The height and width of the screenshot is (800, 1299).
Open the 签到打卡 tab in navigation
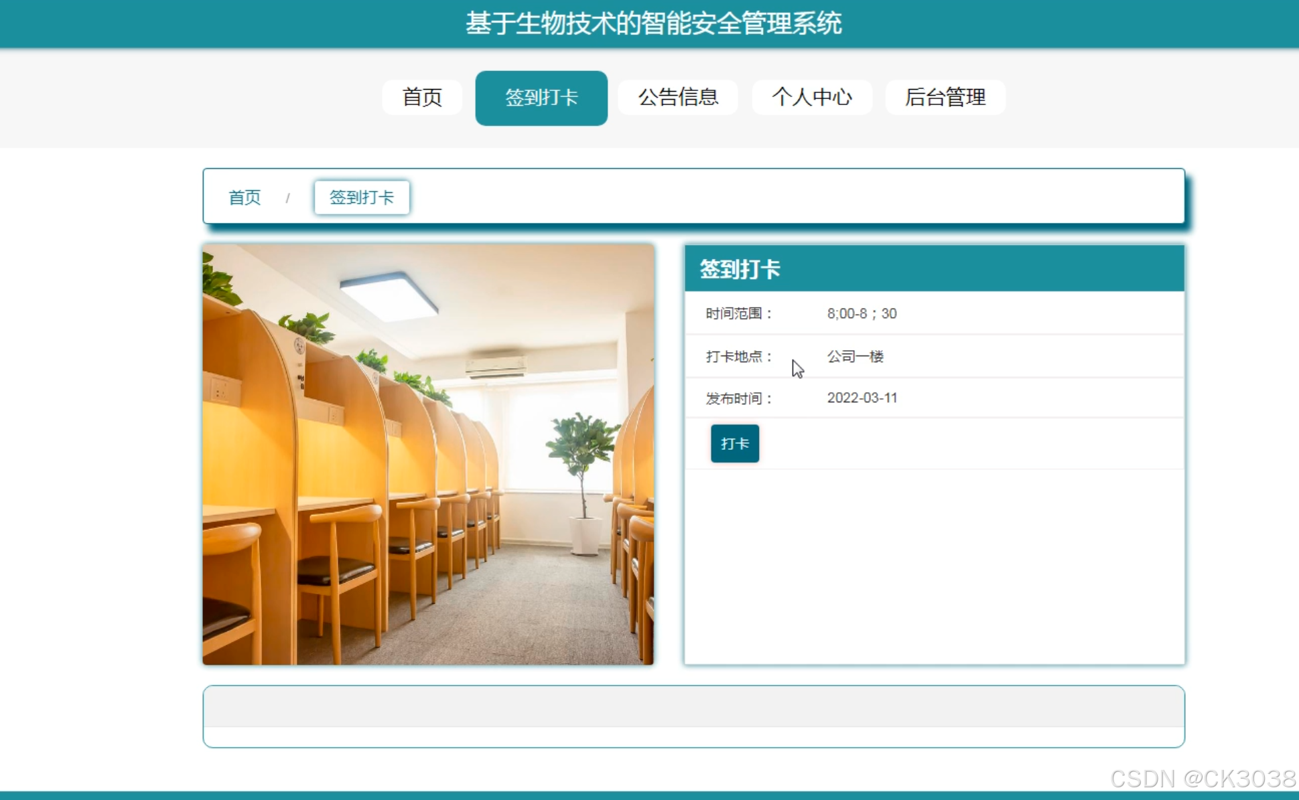pyautogui.click(x=541, y=98)
